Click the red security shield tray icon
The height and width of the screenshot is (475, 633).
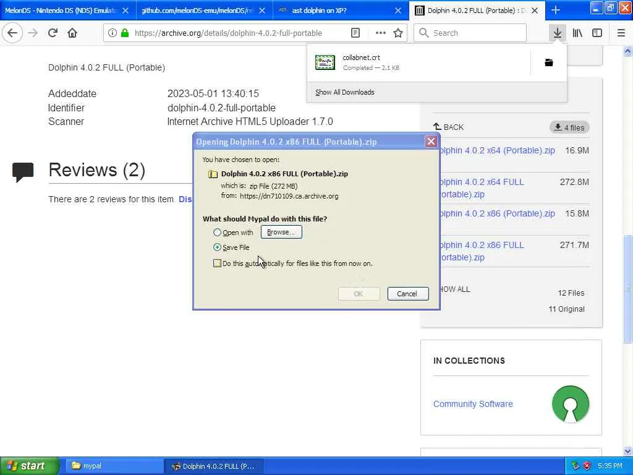pyautogui.click(x=587, y=466)
